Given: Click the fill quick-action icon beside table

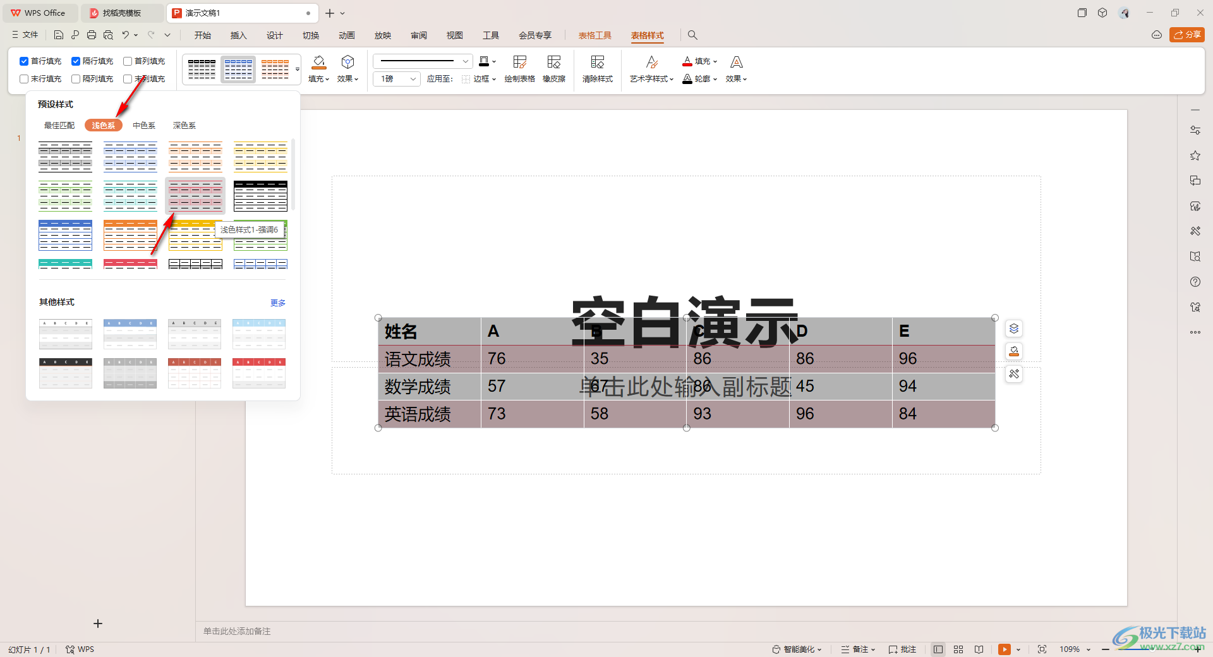Looking at the screenshot, I should tap(1014, 351).
